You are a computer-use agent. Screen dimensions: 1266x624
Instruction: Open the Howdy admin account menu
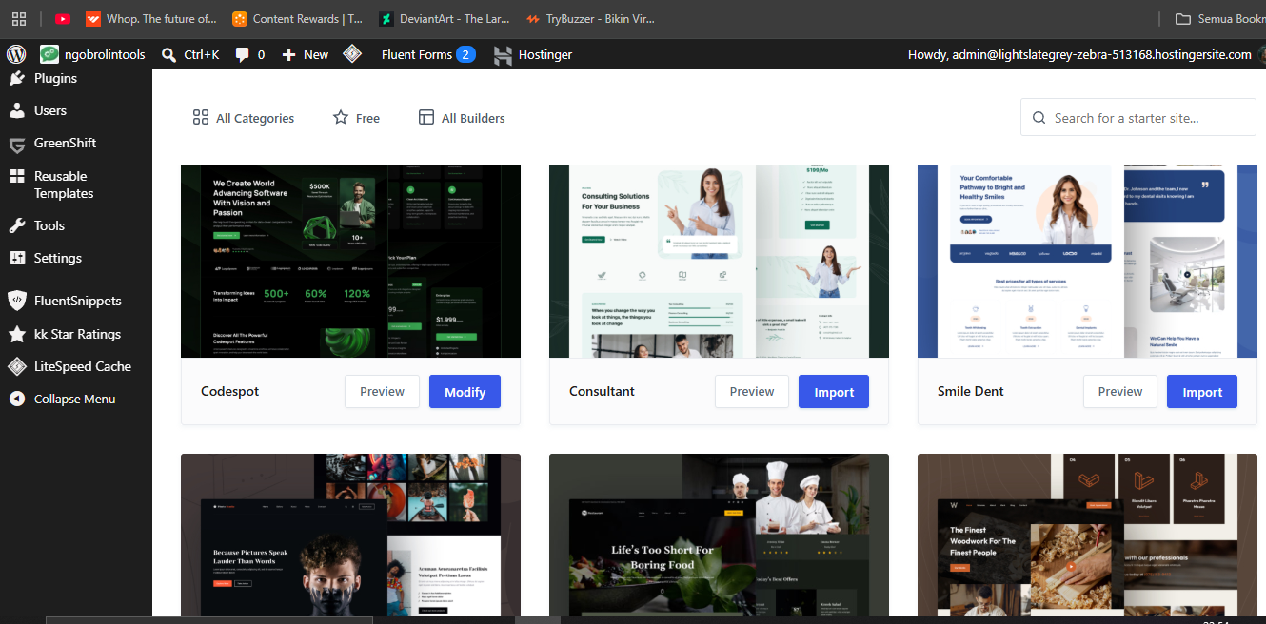coord(1079,54)
